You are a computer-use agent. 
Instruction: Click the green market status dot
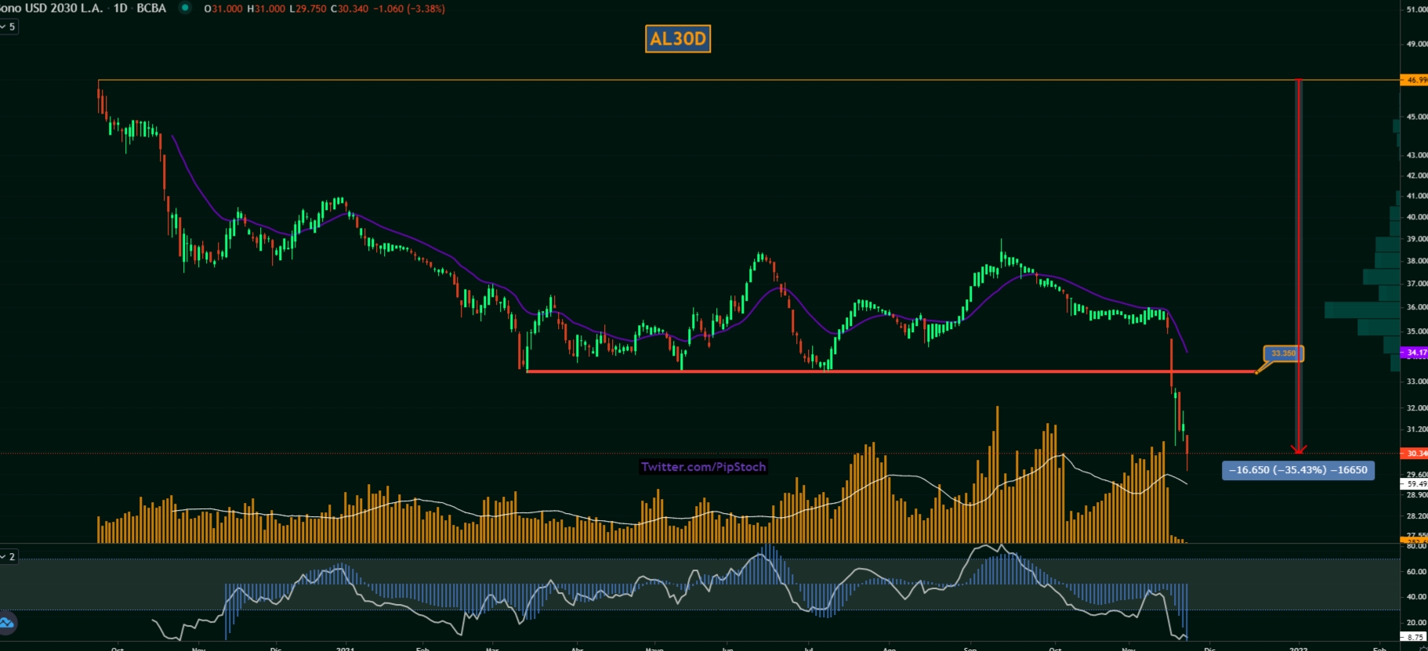tap(185, 8)
